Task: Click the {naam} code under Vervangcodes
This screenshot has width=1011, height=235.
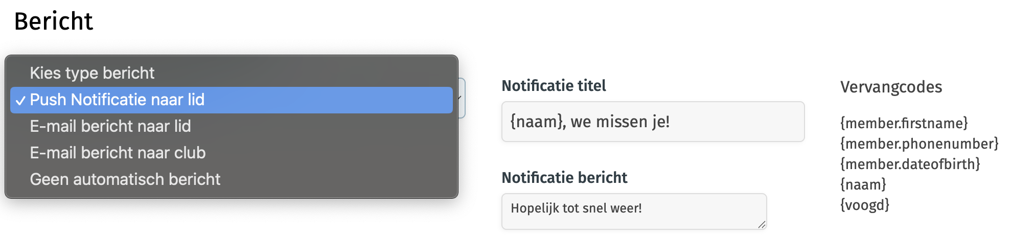Action: 863,184
